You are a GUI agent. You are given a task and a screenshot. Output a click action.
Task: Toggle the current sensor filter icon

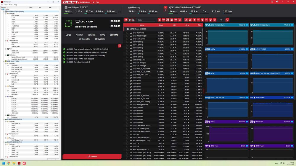(198, 20)
